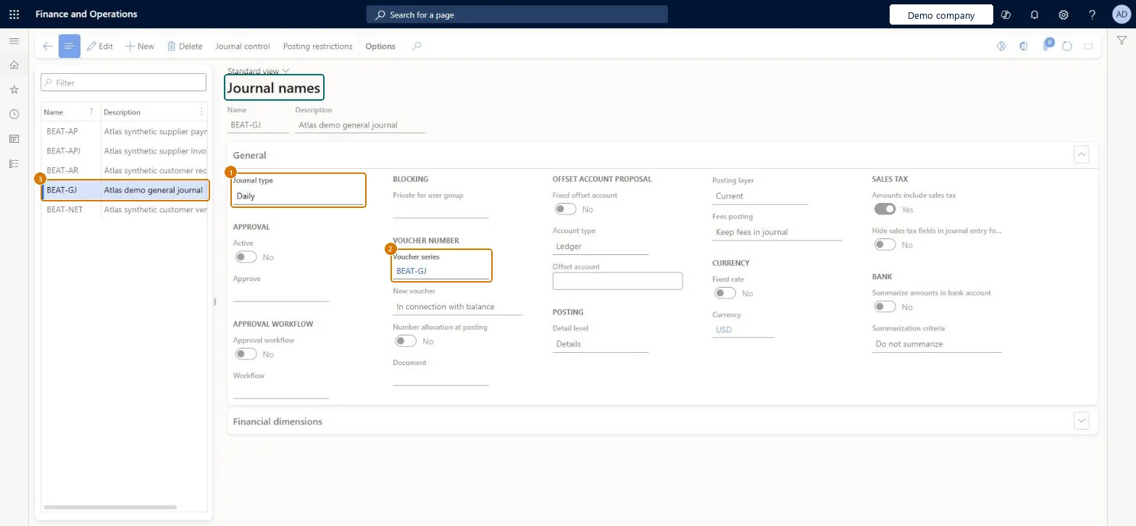The image size is (1136, 526).
Task: Open attachments icon with badge
Action: click(x=1046, y=46)
